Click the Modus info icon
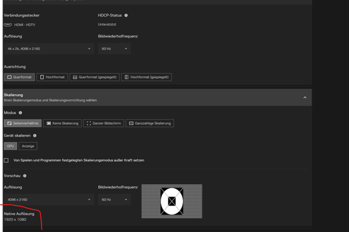Image resolution: width=349 pixels, height=232 pixels. tap(20, 112)
